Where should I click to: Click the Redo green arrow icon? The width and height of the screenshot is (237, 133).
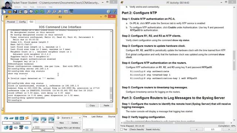tap(42, 11)
